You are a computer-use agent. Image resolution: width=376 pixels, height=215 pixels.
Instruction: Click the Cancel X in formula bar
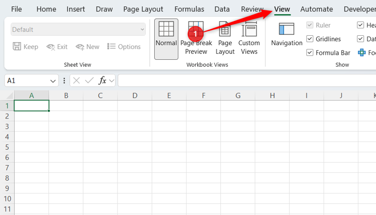(76, 80)
